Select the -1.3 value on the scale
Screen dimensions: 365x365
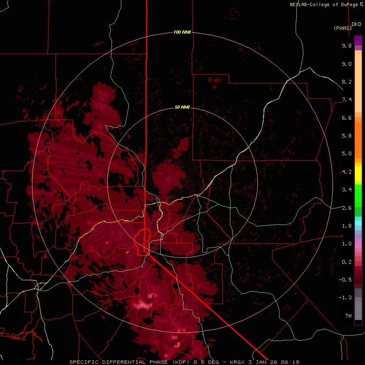345,298
